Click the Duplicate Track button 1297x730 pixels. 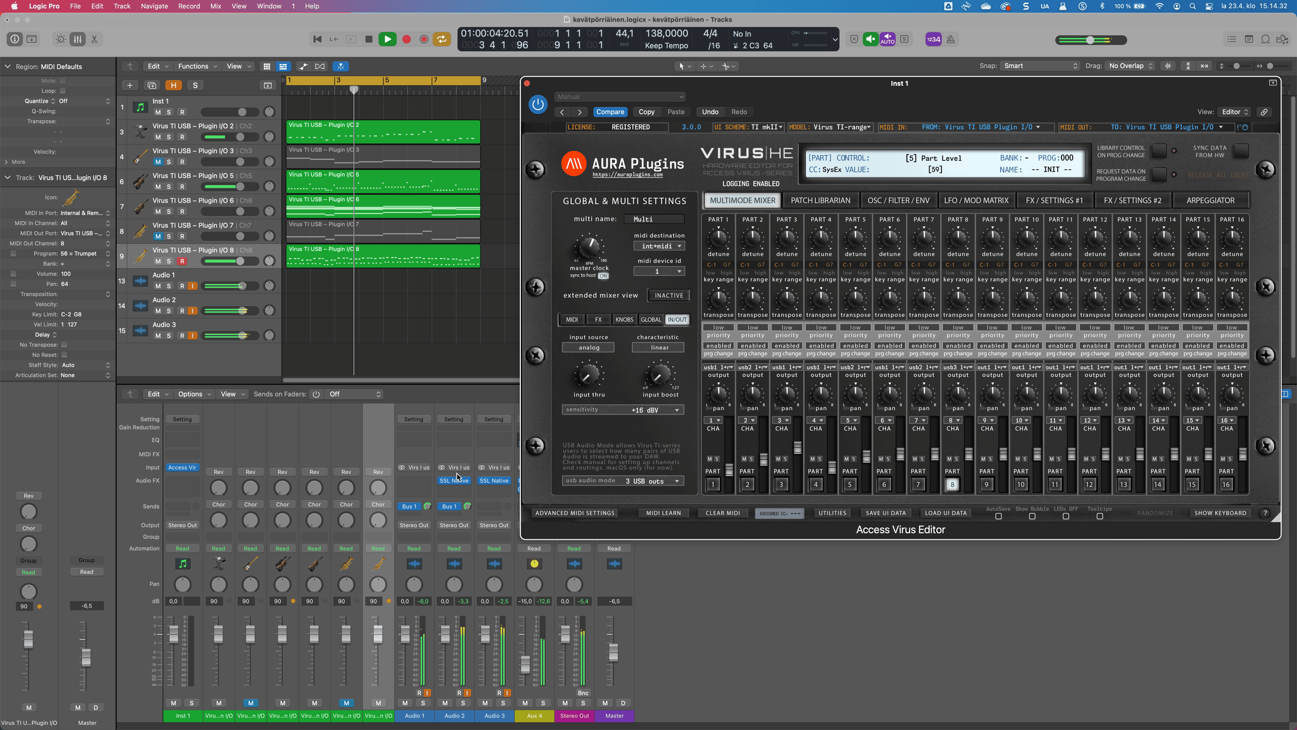tap(151, 85)
